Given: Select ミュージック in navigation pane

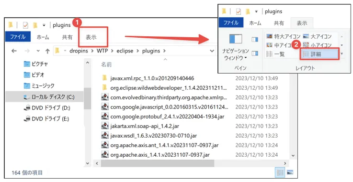Looking at the screenshot, I should (x=39, y=86).
